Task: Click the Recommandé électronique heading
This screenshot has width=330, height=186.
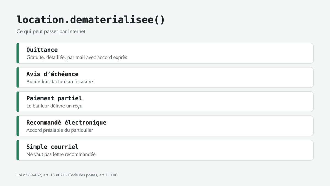Action: (66, 123)
